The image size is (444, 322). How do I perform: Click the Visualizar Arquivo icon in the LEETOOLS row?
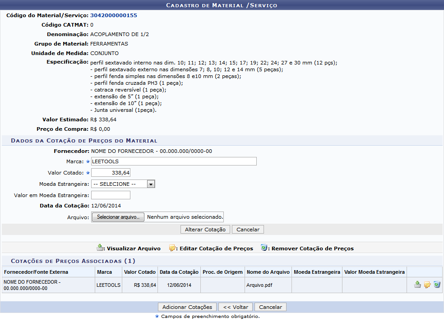[x=418, y=285]
